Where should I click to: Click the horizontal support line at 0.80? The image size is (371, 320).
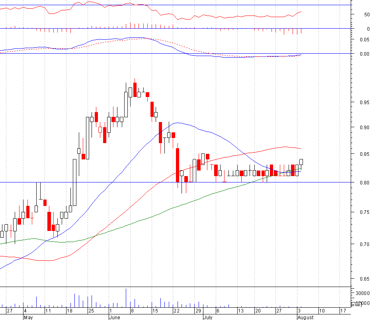click(175, 182)
